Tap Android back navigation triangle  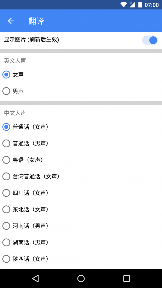(35, 279)
